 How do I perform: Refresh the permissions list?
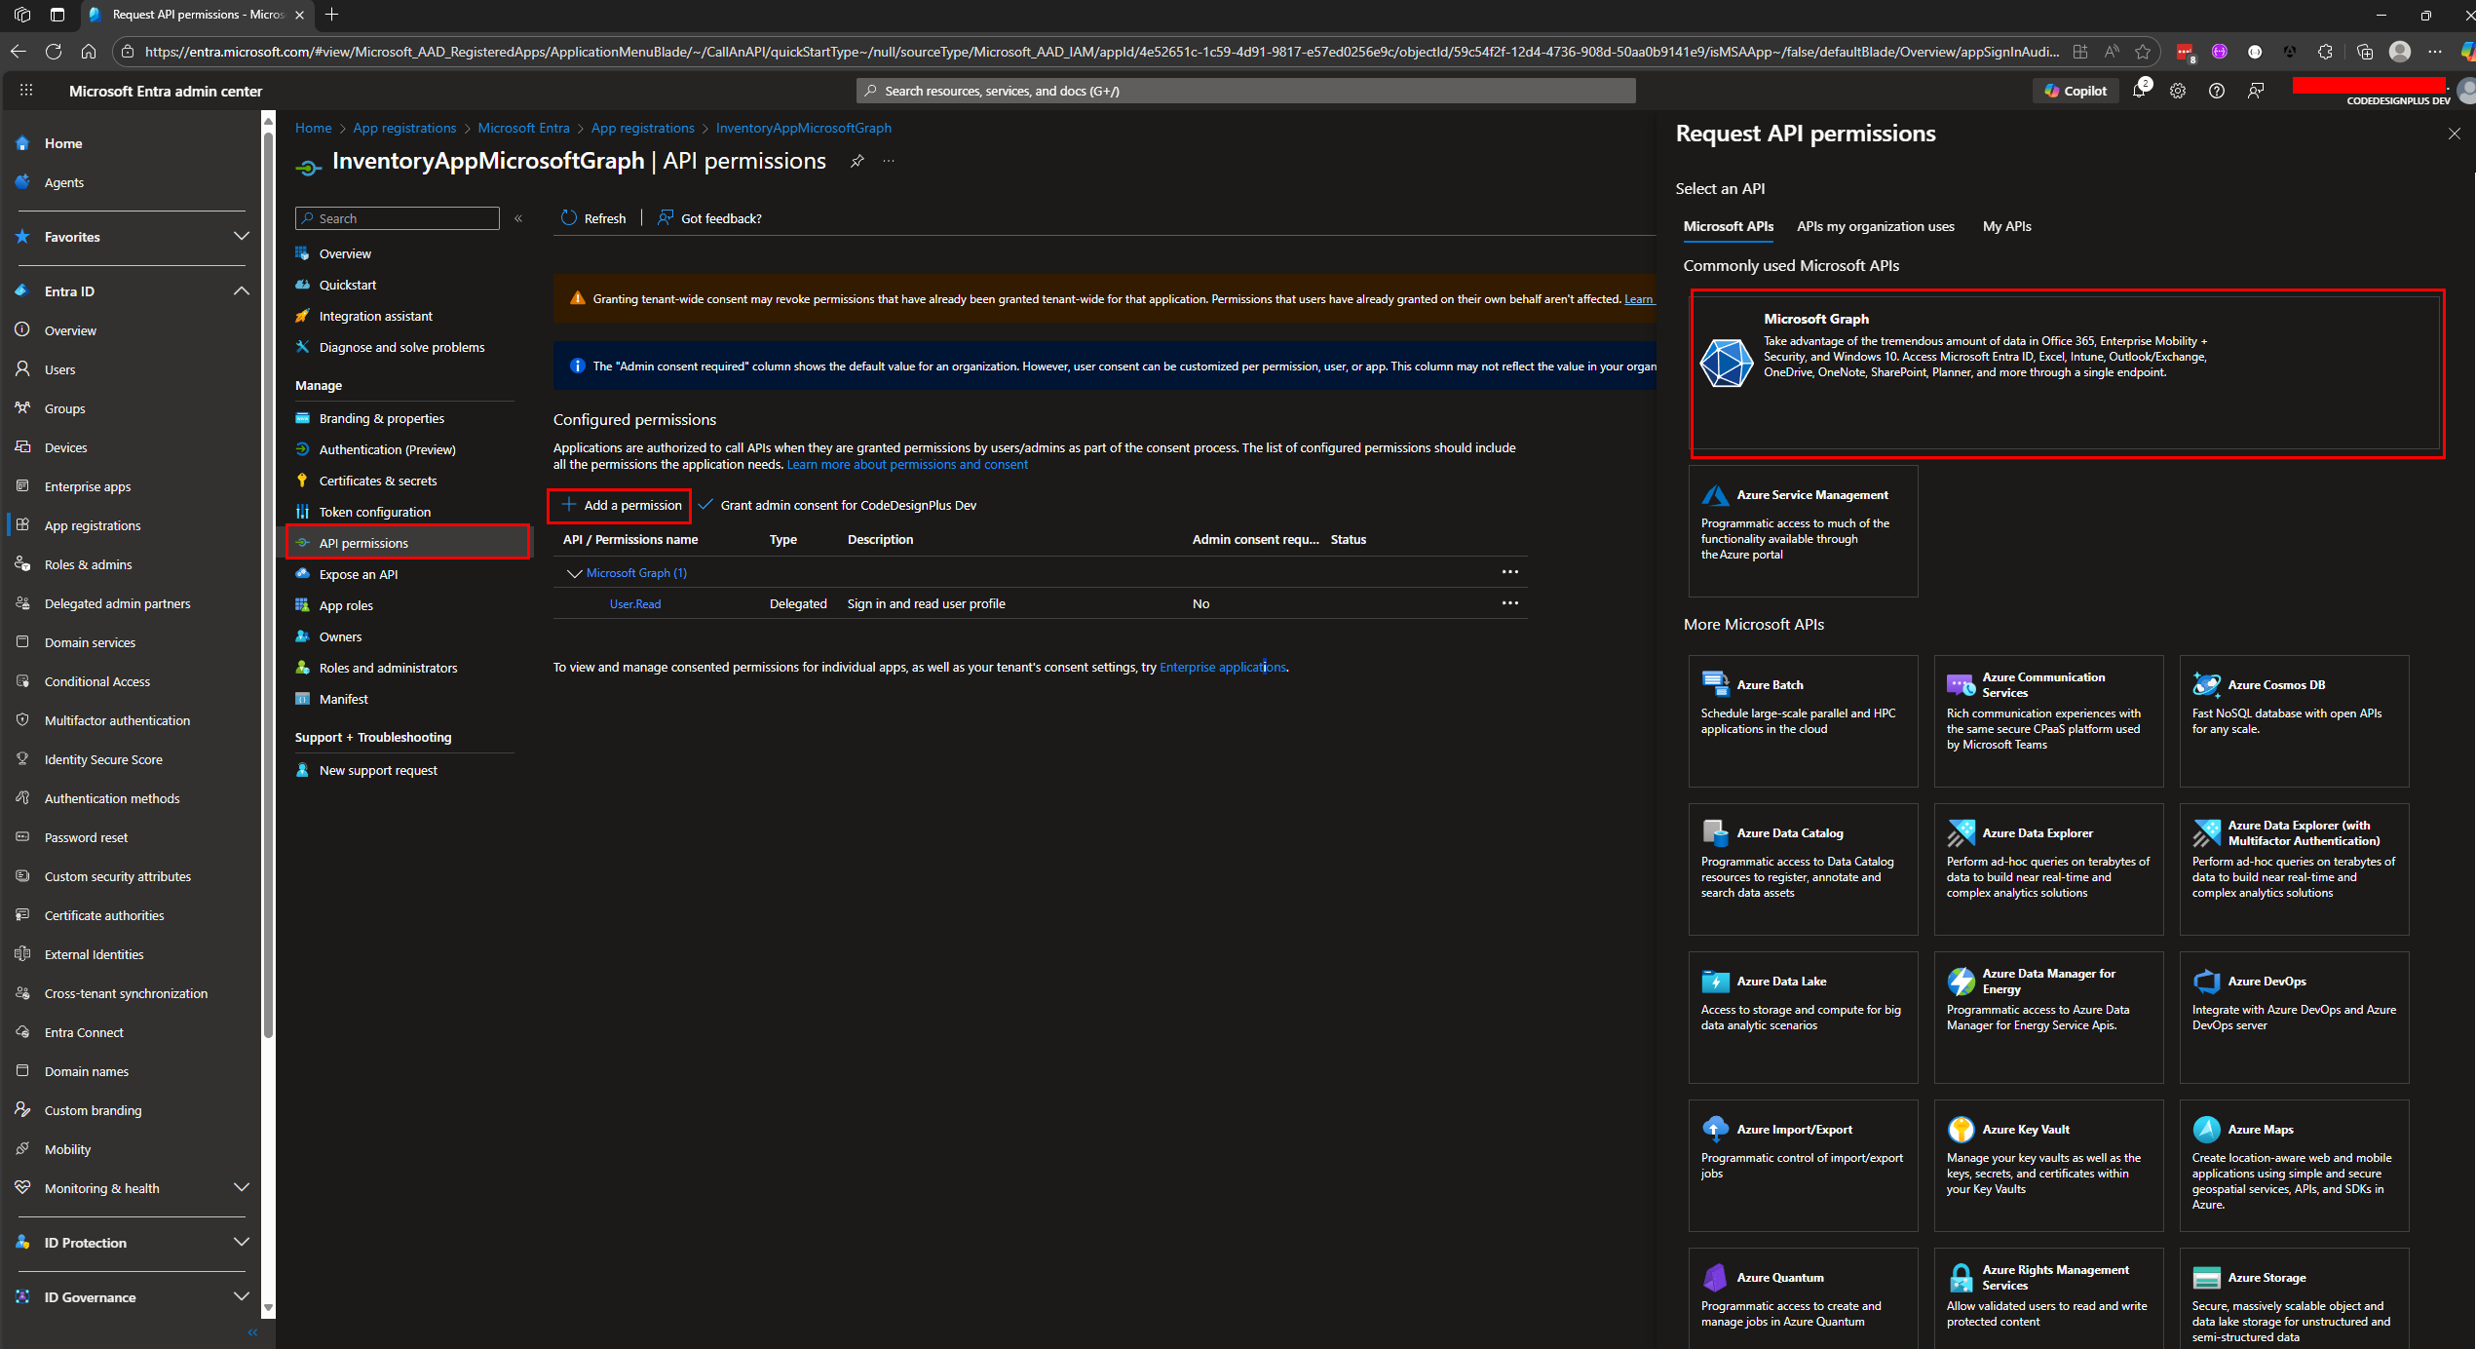pos(593,218)
